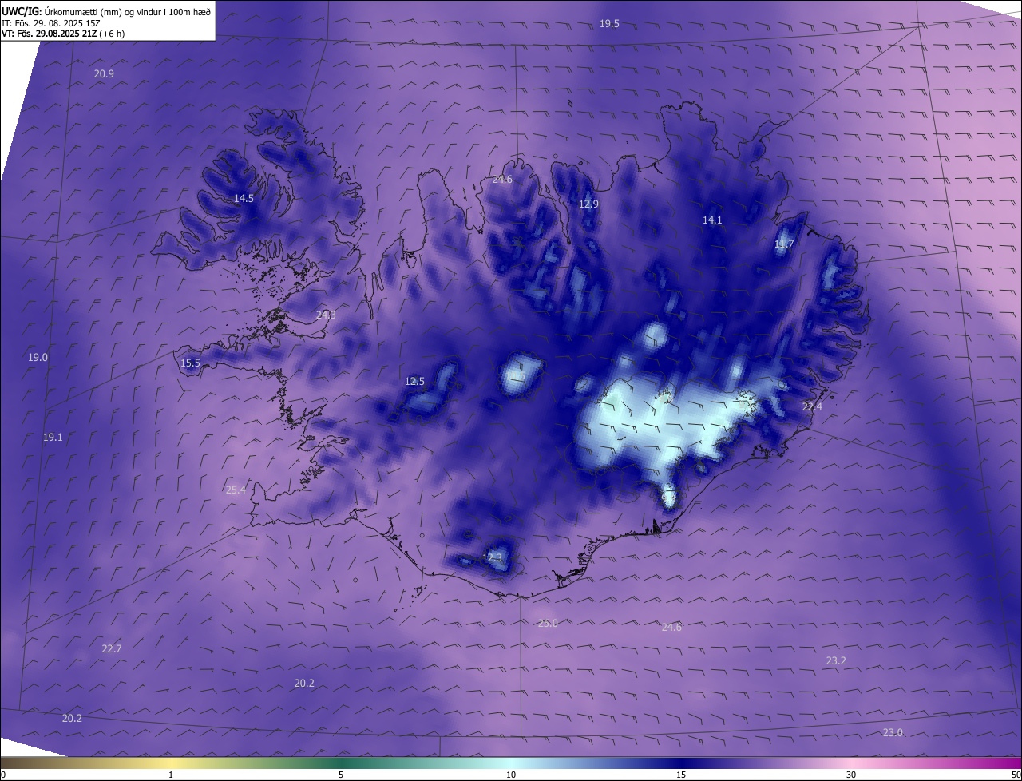Image resolution: width=1022 pixels, height=781 pixels.
Task: Click the 12.9 value label
Action: click(588, 204)
